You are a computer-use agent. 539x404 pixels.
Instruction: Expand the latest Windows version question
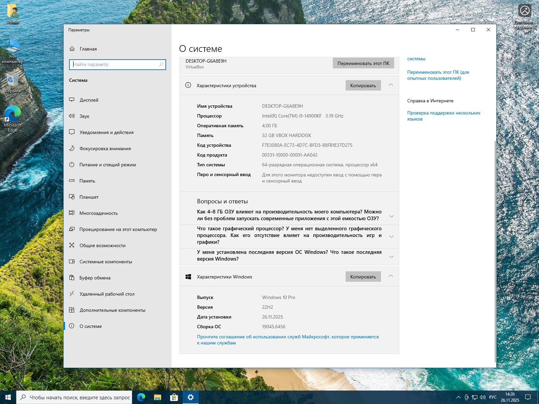[x=391, y=257]
